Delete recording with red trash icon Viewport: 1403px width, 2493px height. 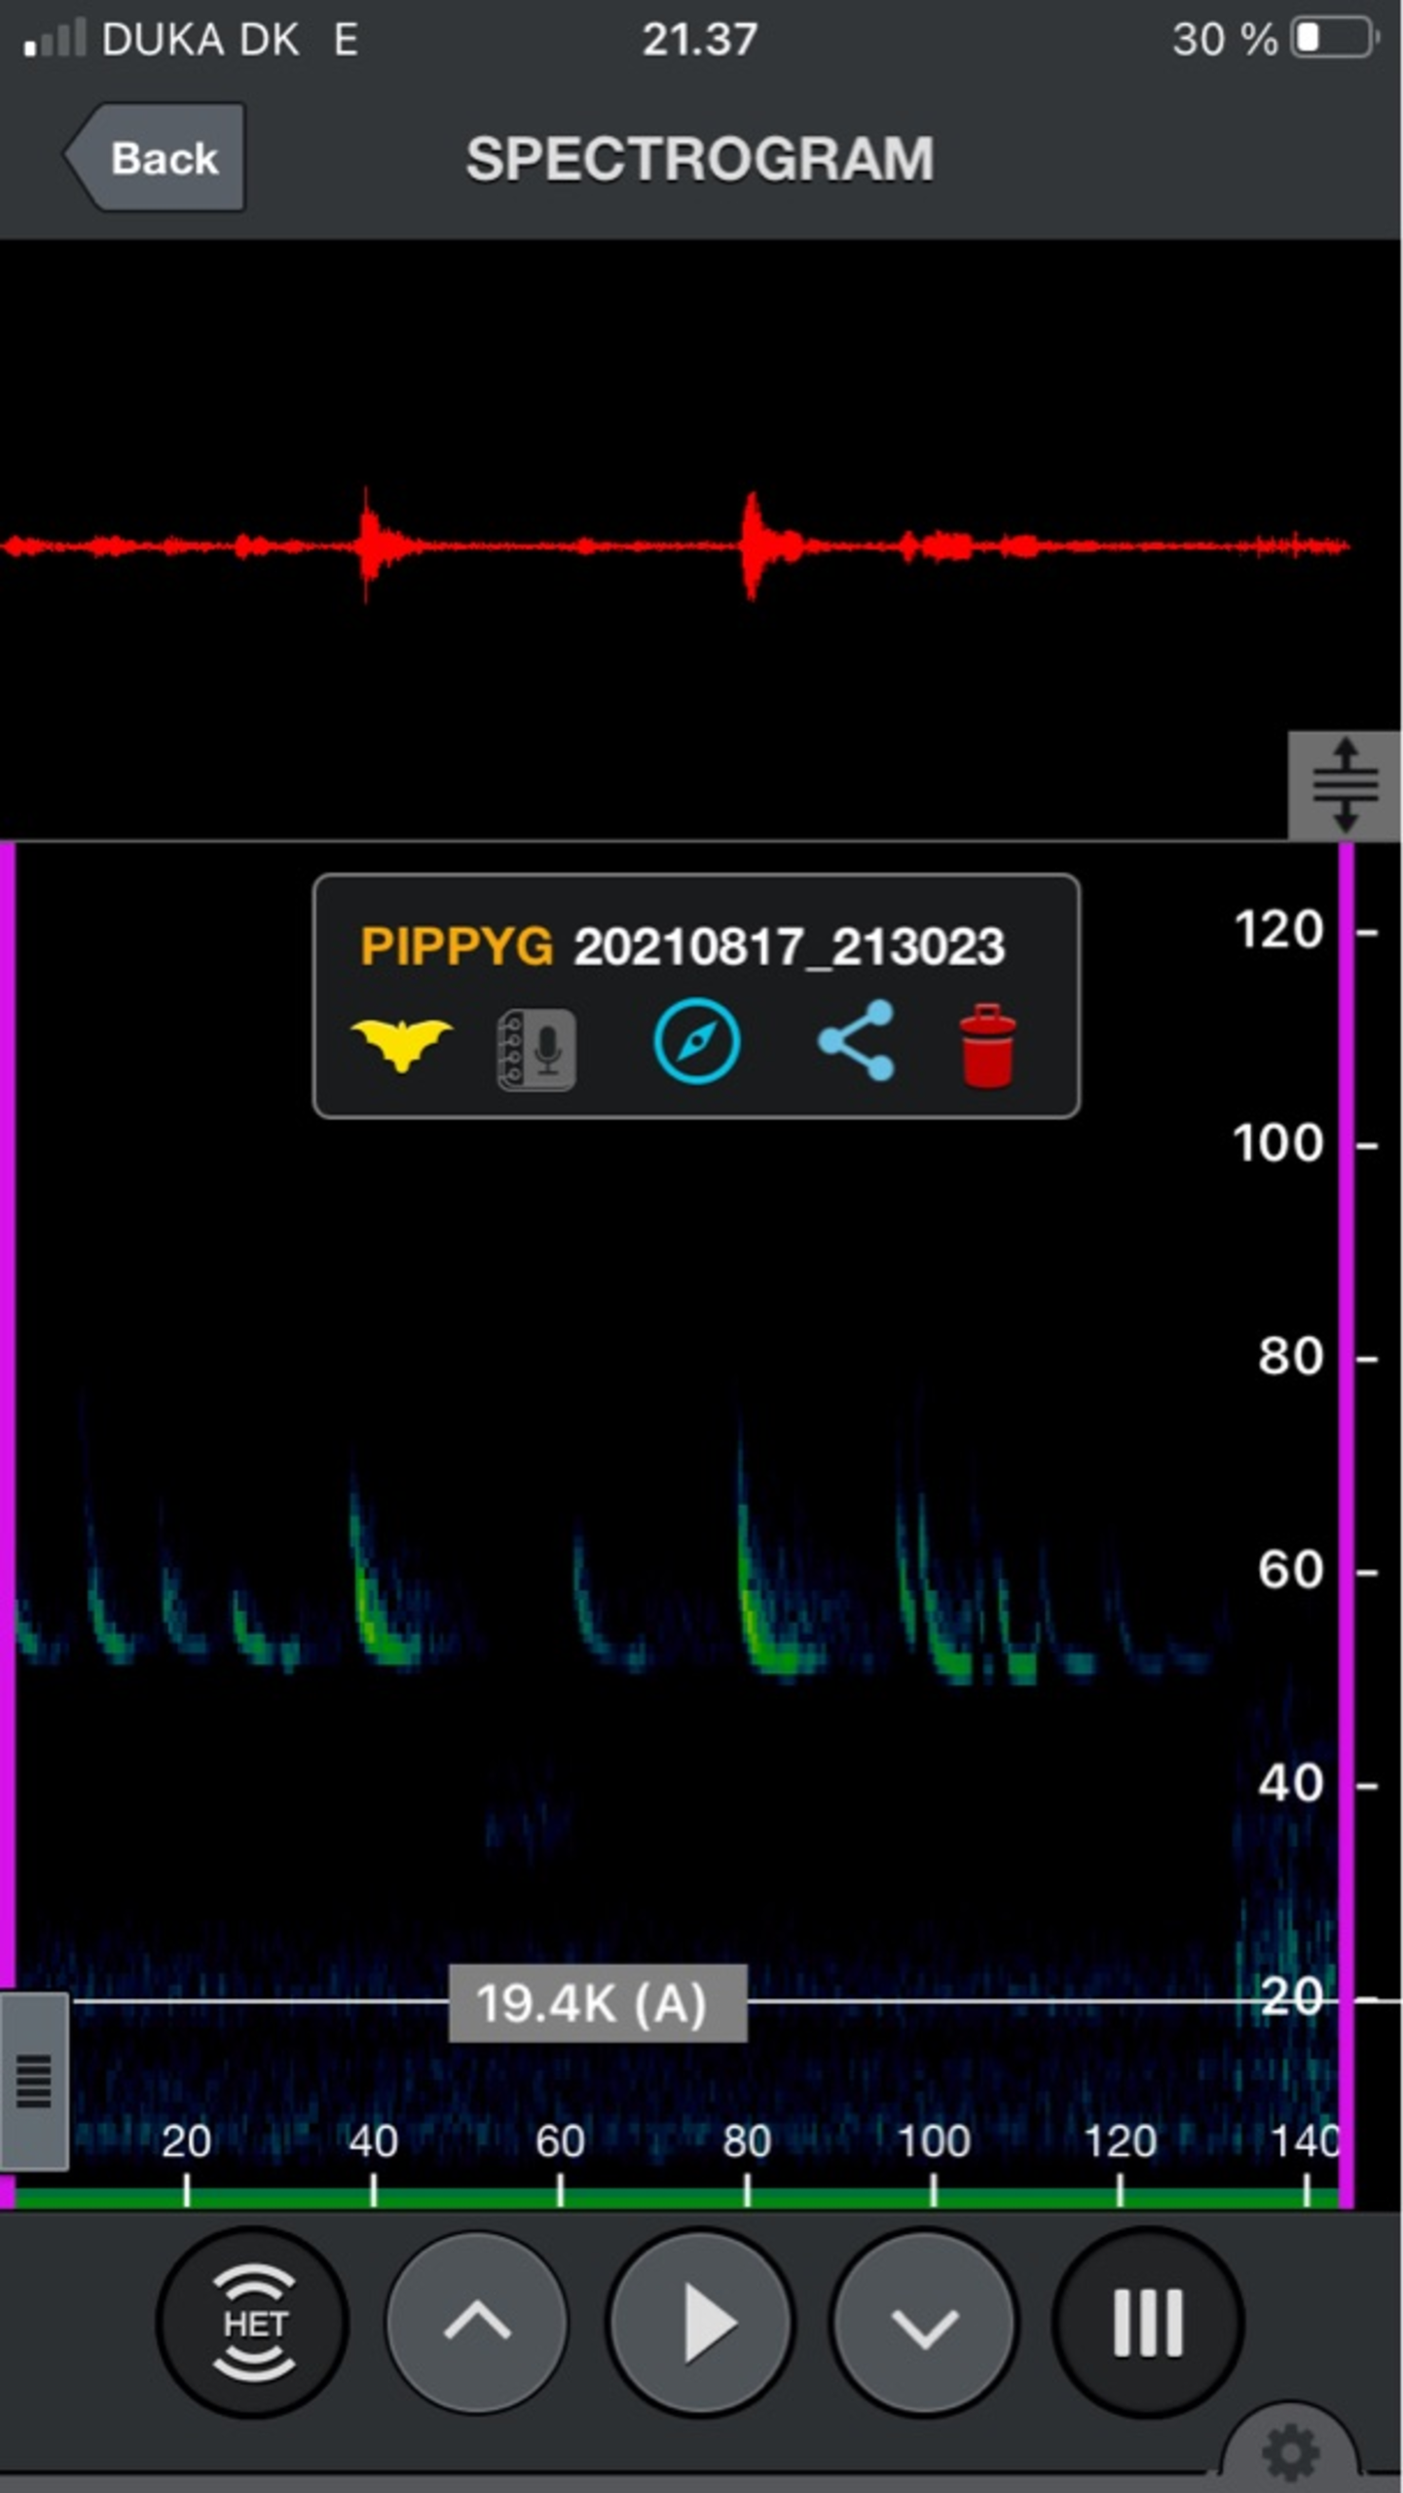point(987,1046)
